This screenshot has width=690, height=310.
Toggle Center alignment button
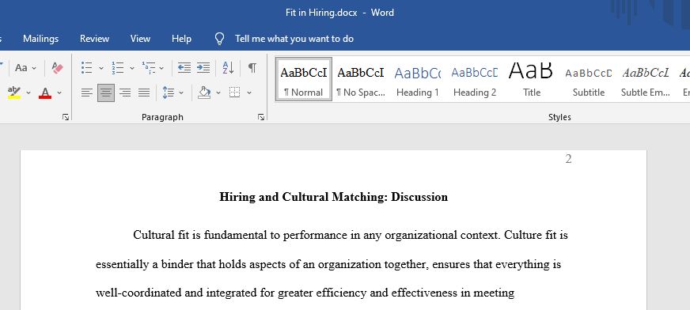105,93
